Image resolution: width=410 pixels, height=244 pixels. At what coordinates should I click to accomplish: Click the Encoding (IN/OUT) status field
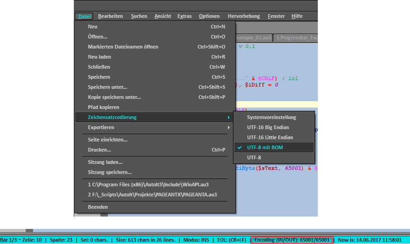tap(292, 240)
